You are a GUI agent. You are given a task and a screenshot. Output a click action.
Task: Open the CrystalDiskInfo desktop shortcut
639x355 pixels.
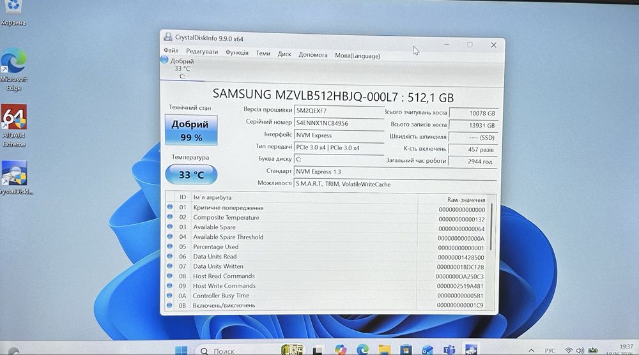(15, 178)
